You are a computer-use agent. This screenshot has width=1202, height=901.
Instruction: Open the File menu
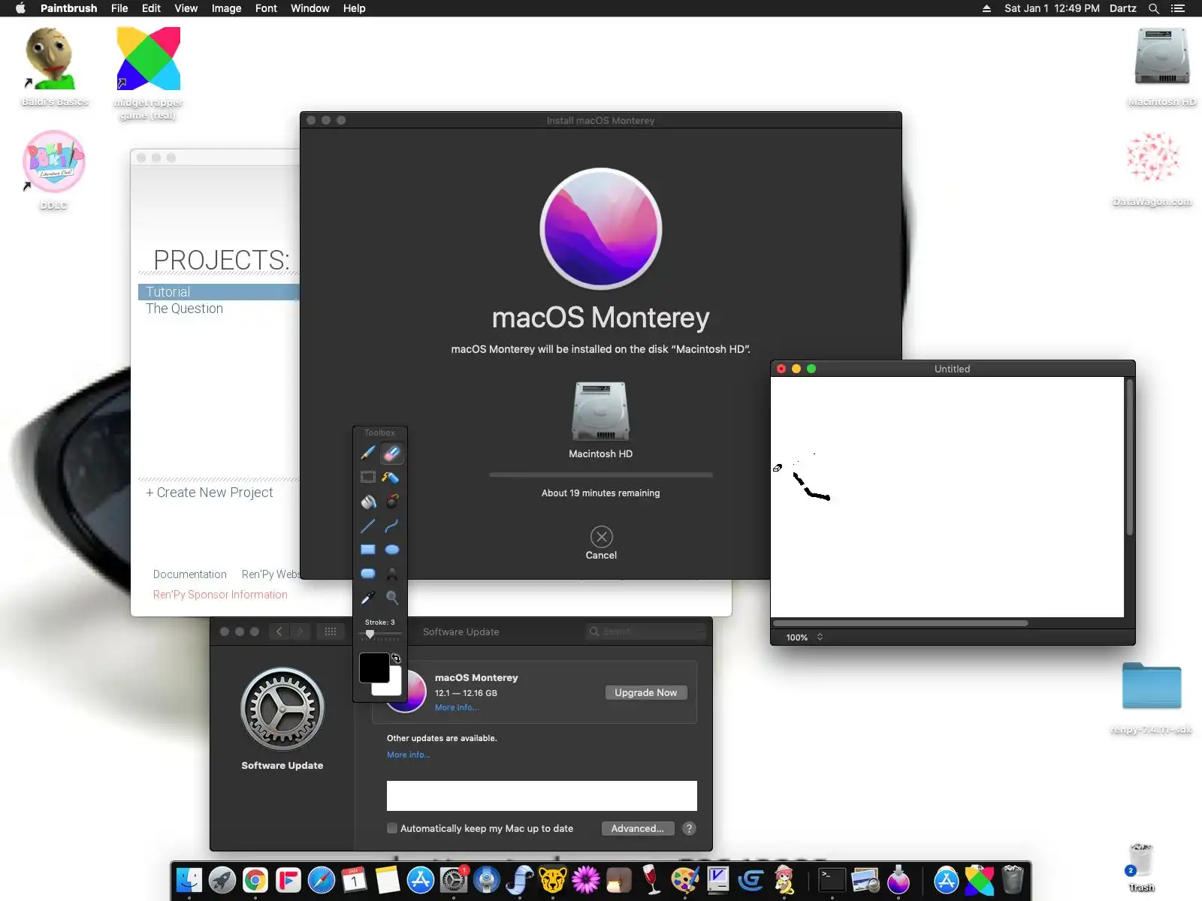[119, 8]
